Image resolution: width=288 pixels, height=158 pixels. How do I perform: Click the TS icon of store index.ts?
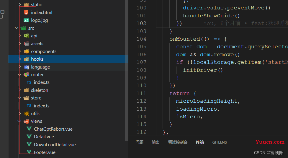(x=29, y=106)
